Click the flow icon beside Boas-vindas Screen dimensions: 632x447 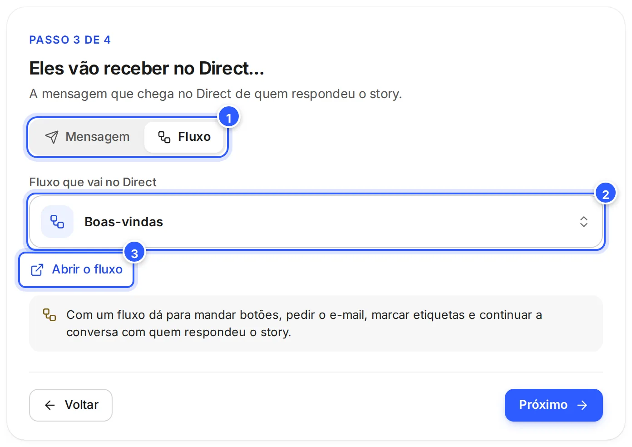[x=57, y=222]
